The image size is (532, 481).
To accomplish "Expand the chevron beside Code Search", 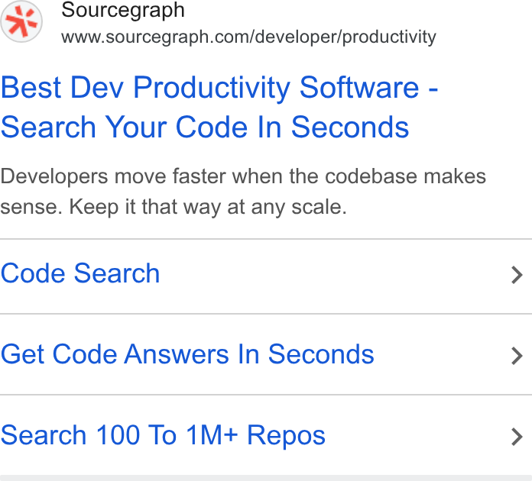I will point(517,275).
